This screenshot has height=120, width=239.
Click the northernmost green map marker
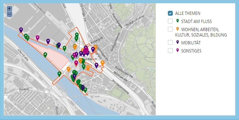(77, 35)
